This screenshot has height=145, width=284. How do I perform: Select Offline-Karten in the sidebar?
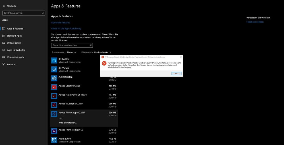point(24,43)
